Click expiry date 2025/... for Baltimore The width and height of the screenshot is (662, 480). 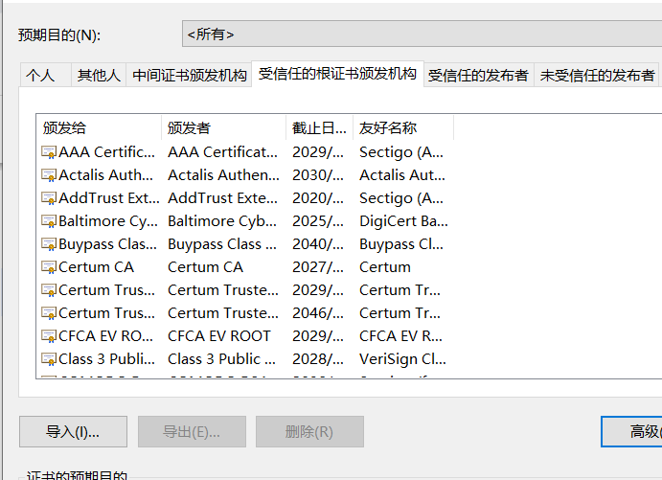(x=318, y=220)
